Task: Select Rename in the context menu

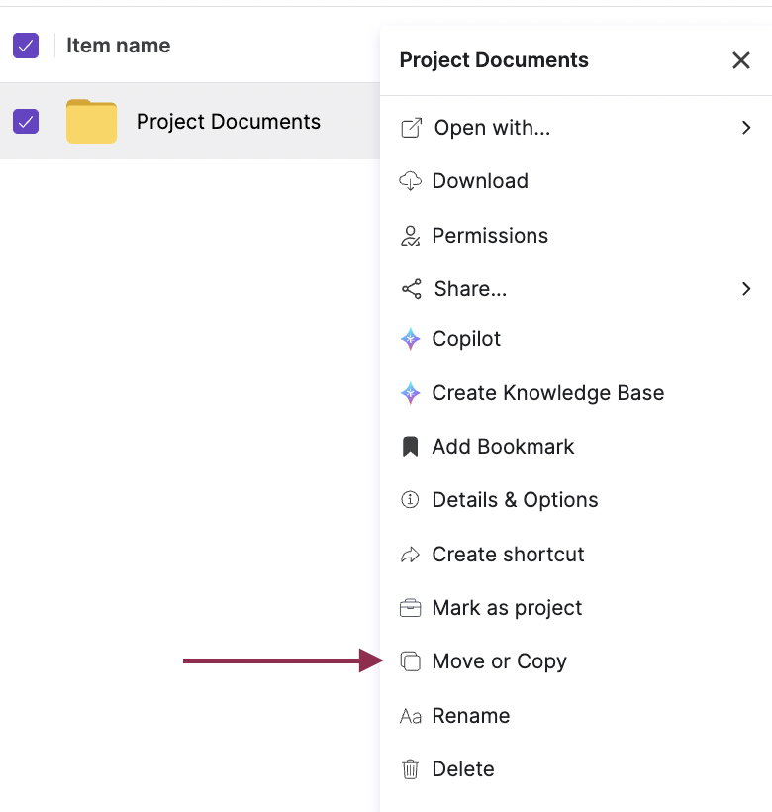Action: coord(470,716)
